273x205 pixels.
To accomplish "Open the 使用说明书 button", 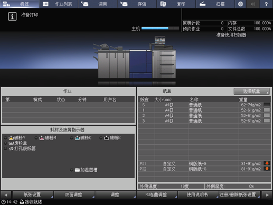I will tap(198, 195).
